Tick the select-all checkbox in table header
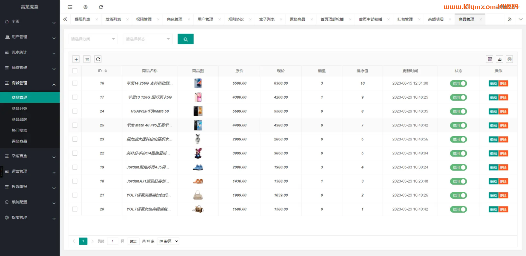Screen dimensions: 526x256 click(75, 71)
